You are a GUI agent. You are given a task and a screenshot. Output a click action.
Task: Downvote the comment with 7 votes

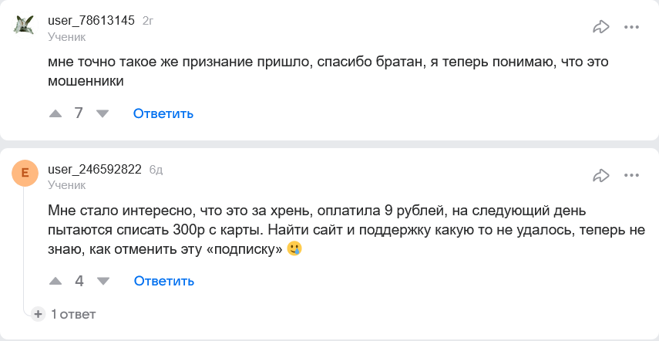click(x=102, y=113)
